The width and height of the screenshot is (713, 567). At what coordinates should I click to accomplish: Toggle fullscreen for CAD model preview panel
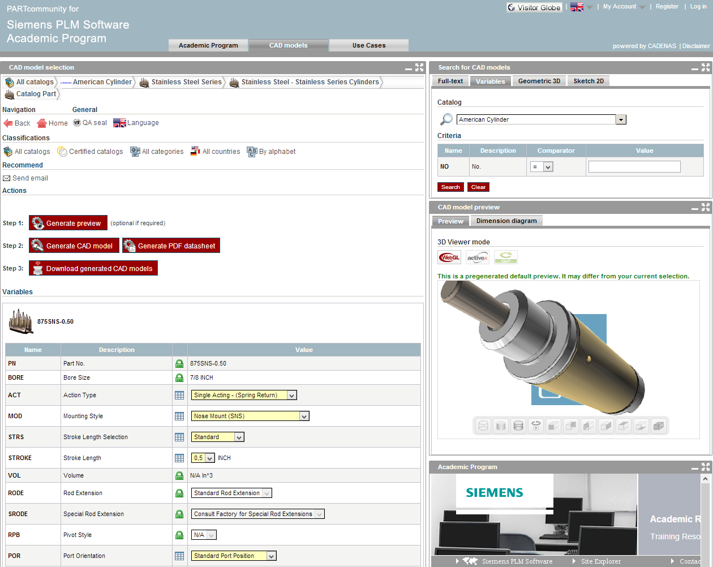tap(705, 207)
